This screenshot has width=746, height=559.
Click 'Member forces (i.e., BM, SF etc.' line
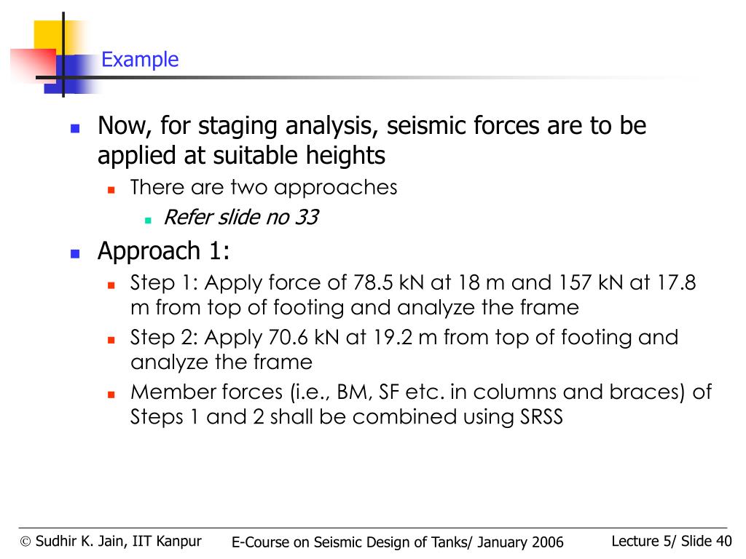point(421,392)
